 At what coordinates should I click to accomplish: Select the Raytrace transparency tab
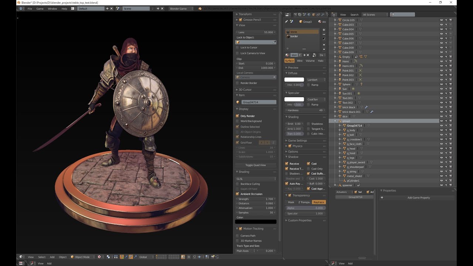pyautogui.click(x=319, y=202)
